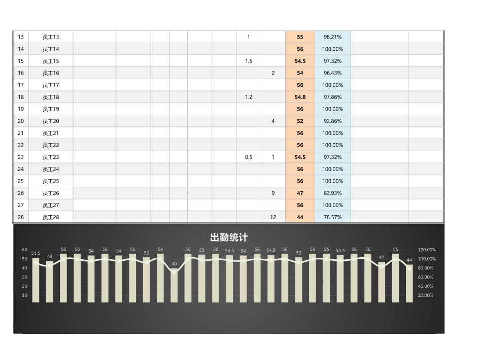This screenshot has height=341, width=482.
Task: Select the bar labeled 47 near the right
Action: coord(382,282)
